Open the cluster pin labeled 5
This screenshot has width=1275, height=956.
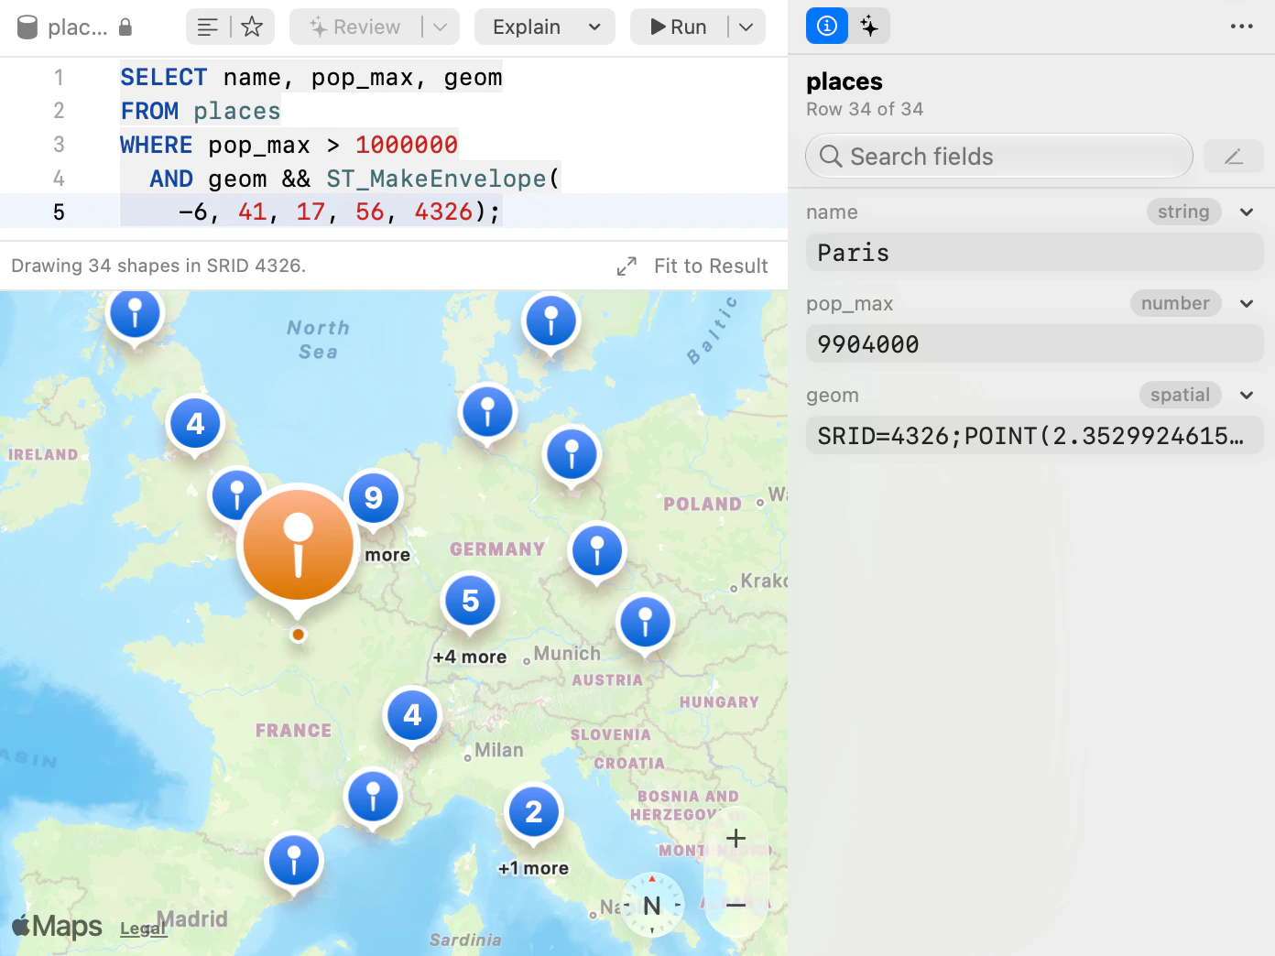pos(470,602)
